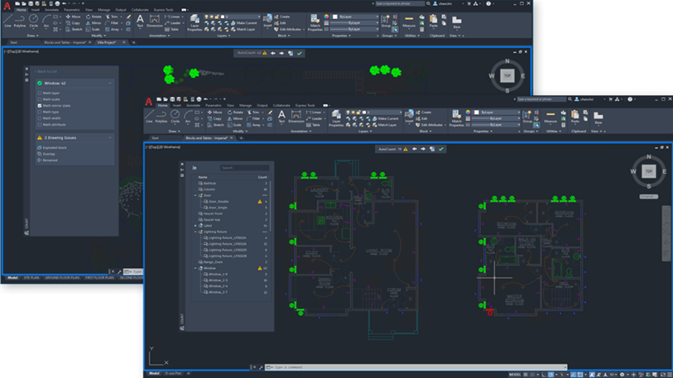Image resolution: width=673 pixels, height=378 pixels.
Task: Expand the Label group in Count list
Action: [195, 225]
